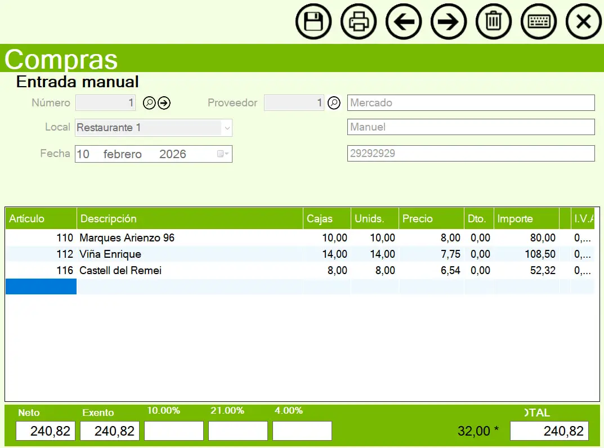The image size is (604, 448).
Task: Click the Importe column header
Action: click(x=526, y=219)
